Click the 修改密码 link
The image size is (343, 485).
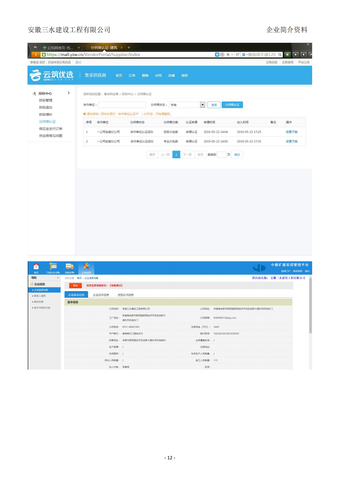click(298, 271)
